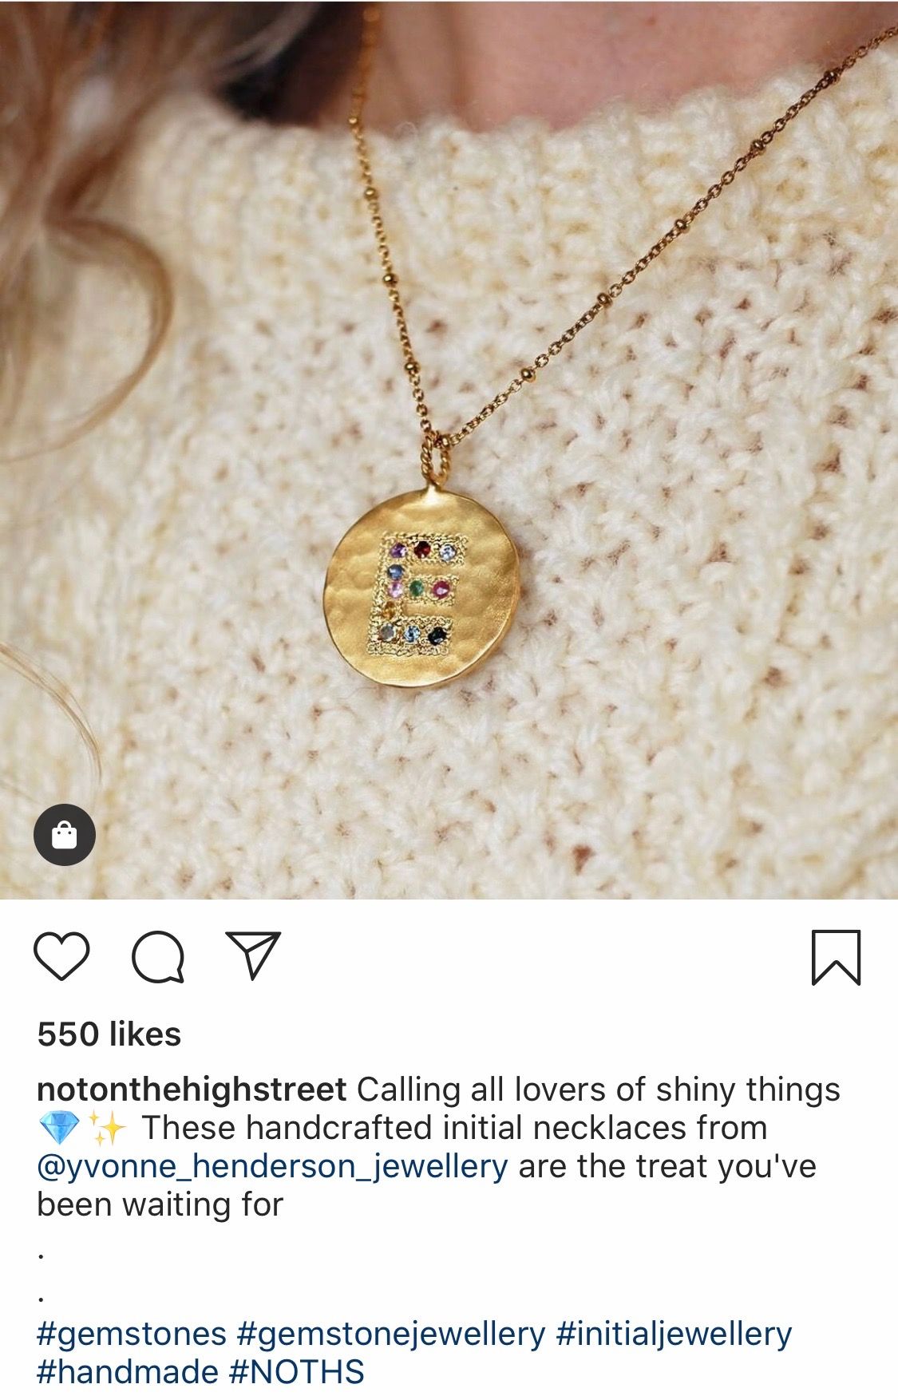The image size is (898, 1400).
Task: Open comments via the speech bubble icon
Action: click(x=158, y=956)
